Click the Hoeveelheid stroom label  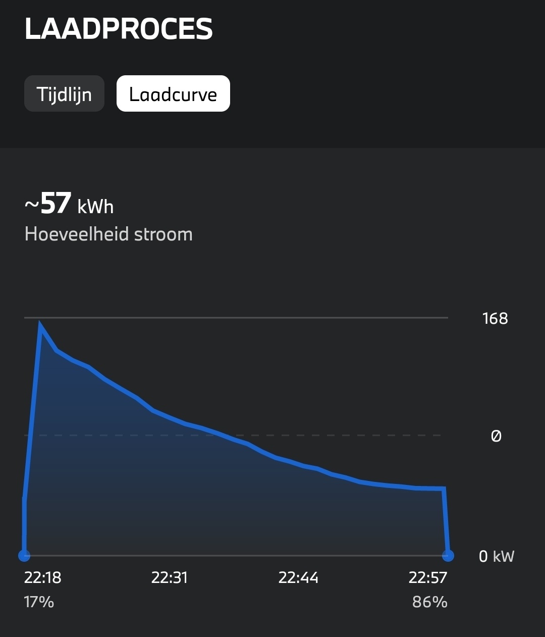[108, 234]
